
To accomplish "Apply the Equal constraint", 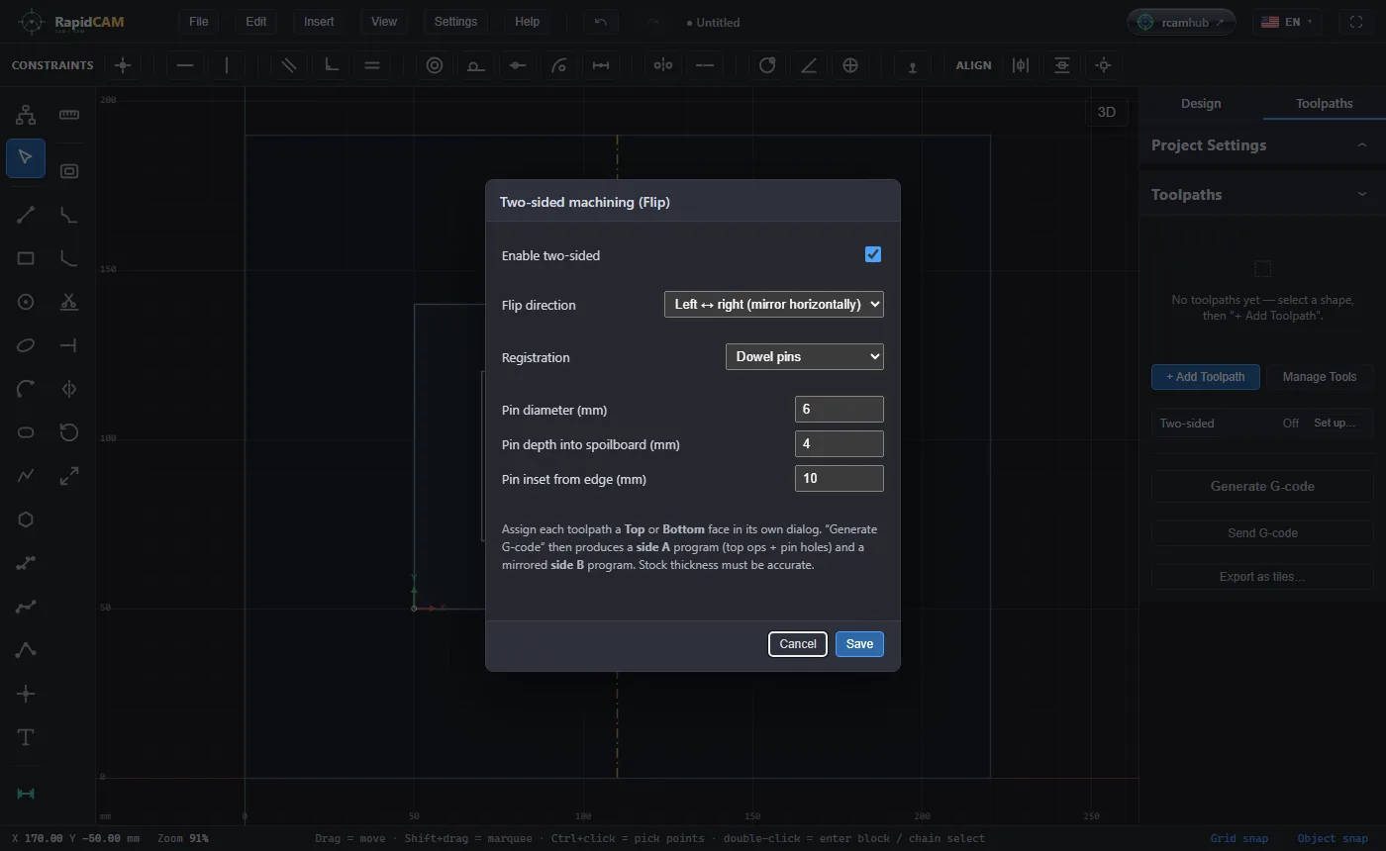I will (372, 65).
